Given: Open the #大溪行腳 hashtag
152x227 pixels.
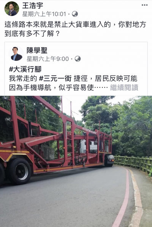Looking at the screenshot, I should (x=25, y=69).
